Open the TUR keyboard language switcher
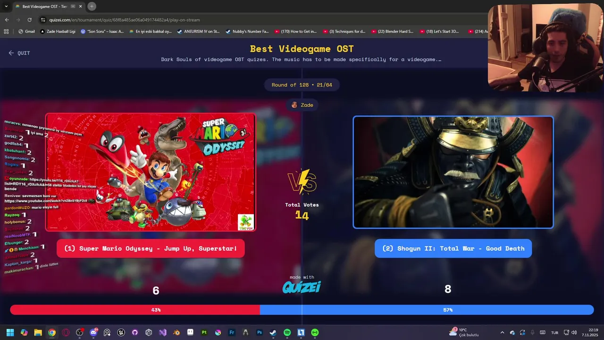Image resolution: width=604 pixels, height=340 pixels. pos(555,332)
